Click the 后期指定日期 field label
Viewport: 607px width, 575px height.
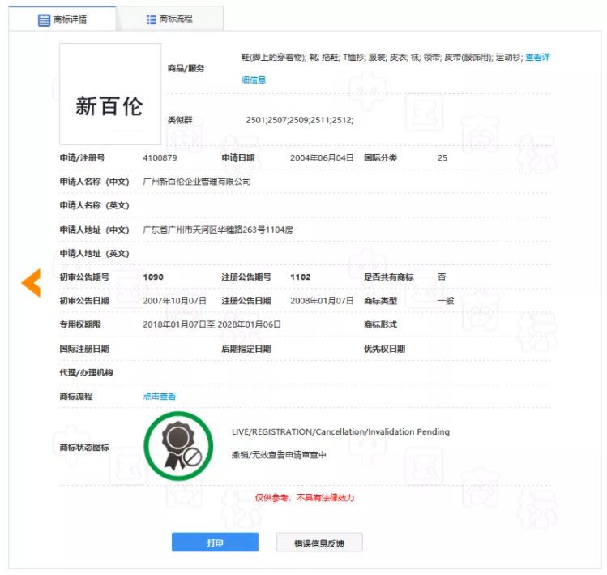tap(246, 349)
